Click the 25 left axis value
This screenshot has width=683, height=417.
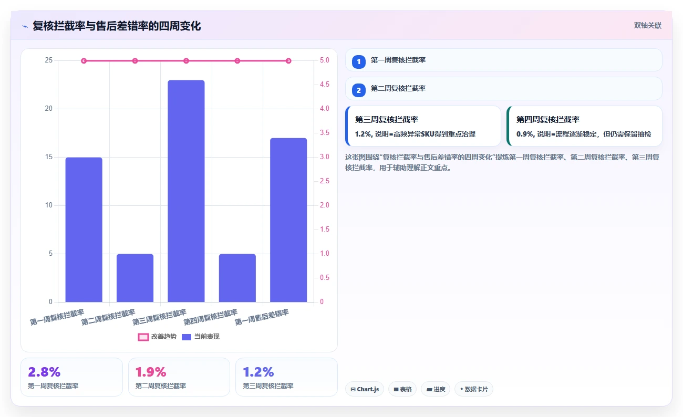pyautogui.click(x=49, y=60)
